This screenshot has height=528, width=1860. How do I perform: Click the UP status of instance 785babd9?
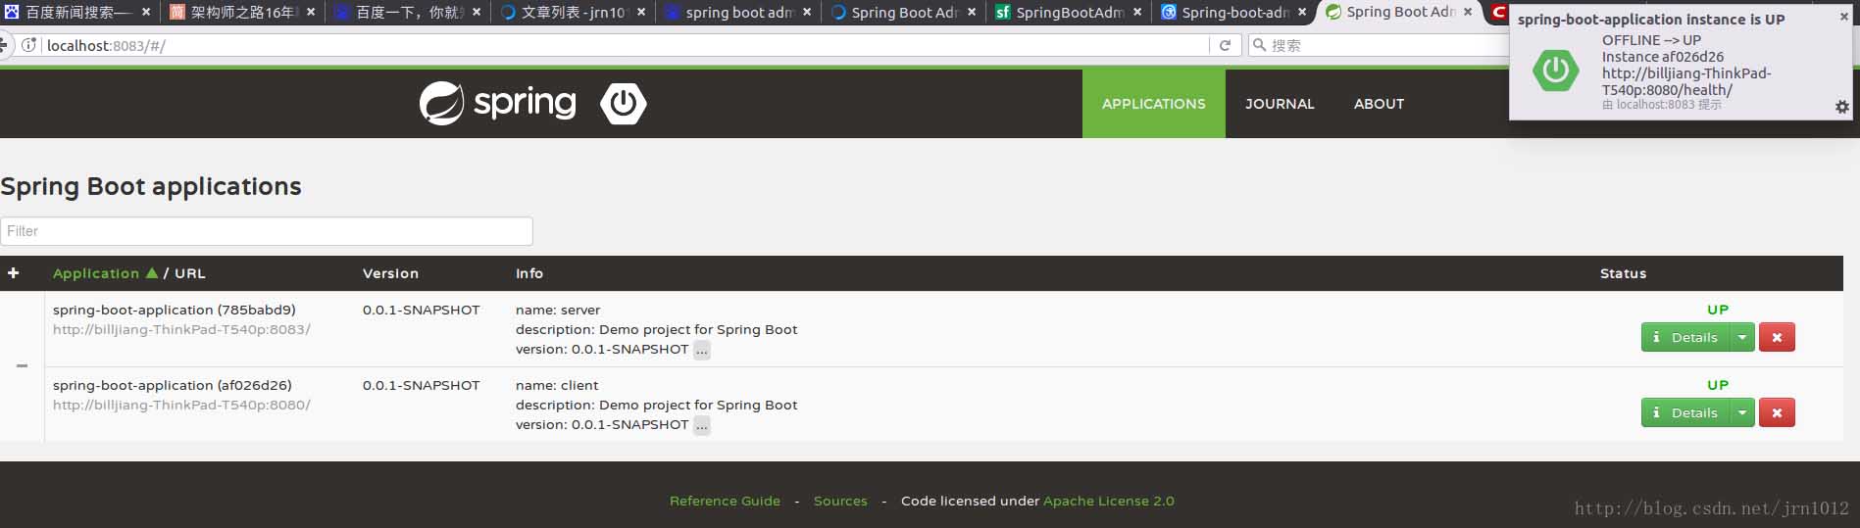click(x=1718, y=310)
